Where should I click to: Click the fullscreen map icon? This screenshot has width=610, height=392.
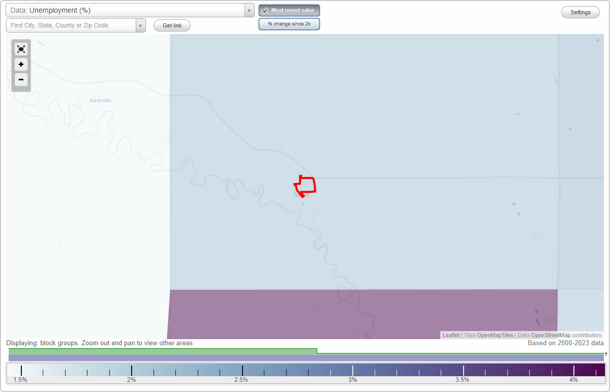[21, 49]
